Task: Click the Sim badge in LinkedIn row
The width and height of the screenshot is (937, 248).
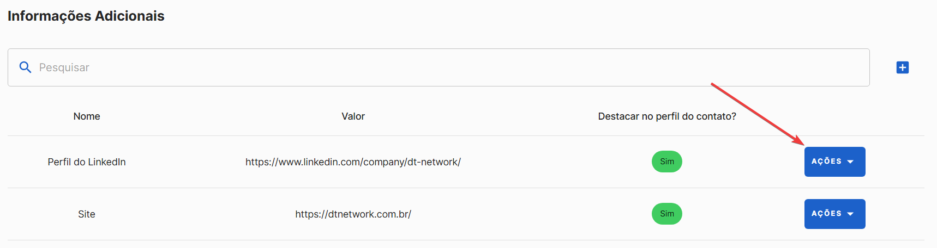Action: point(667,162)
